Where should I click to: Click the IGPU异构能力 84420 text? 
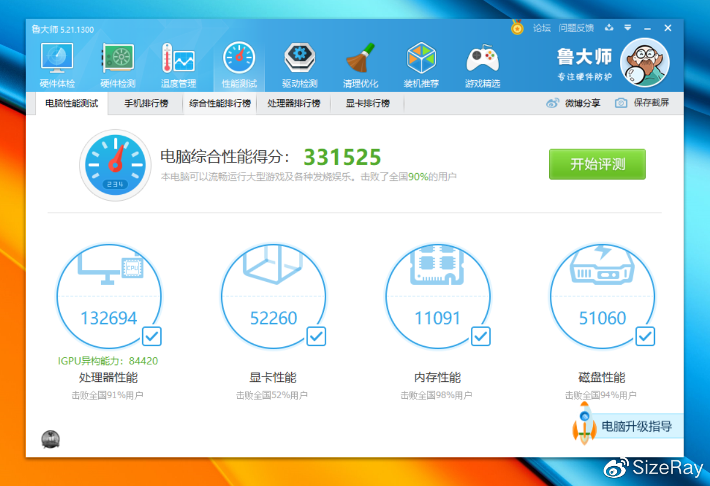108,361
